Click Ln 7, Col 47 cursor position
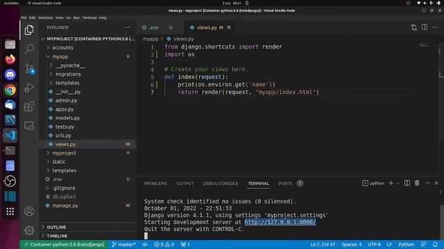The image size is (444, 249). (x=323, y=244)
